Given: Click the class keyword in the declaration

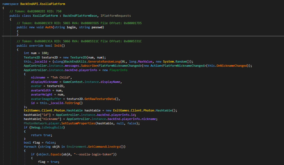Looking at the screenshot, I should click(x=26, y=16).
